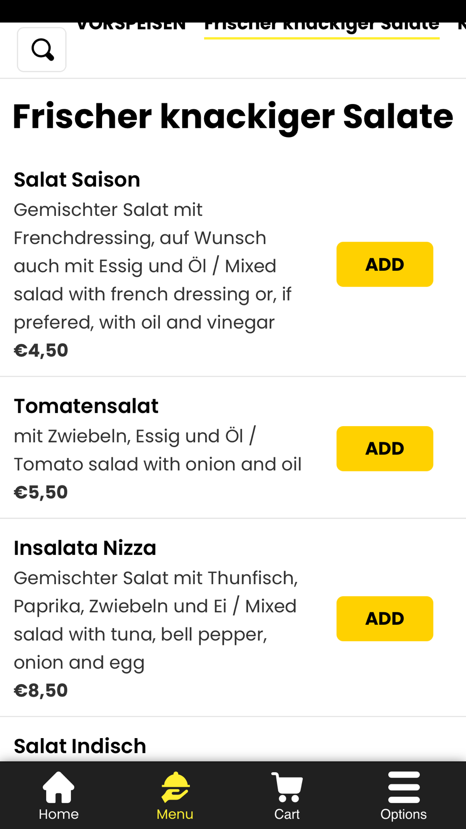Viewport: 466px width, 829px height.
Task: Click the €4,50 price of Salat Saison
Action: [41, 351]
